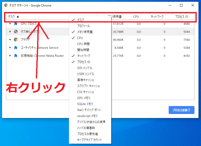This screenshot has width=201, height=146.
Task: Click the Network Service puzzle piece icon
Action: (x=16, y=48)
